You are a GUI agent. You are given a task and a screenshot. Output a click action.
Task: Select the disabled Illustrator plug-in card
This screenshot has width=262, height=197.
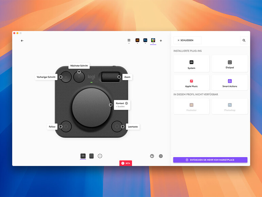pyautogui.click(x=191, y=106)
